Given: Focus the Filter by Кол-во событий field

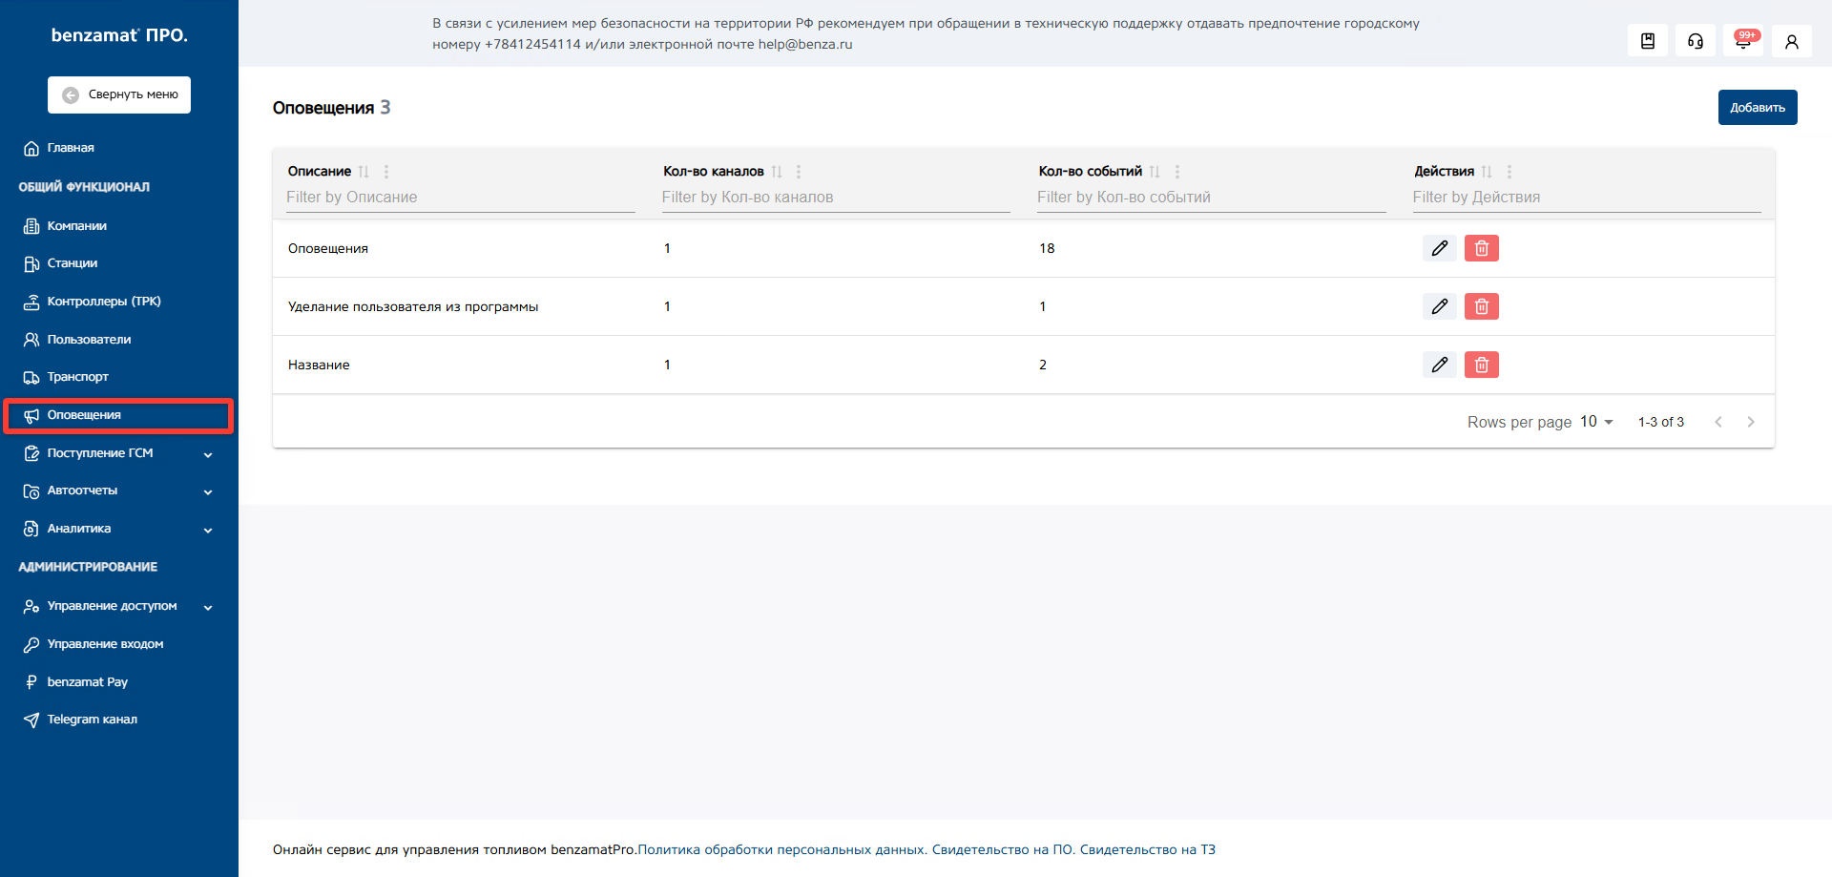Looking at the screenshot, I should 1210,198.
